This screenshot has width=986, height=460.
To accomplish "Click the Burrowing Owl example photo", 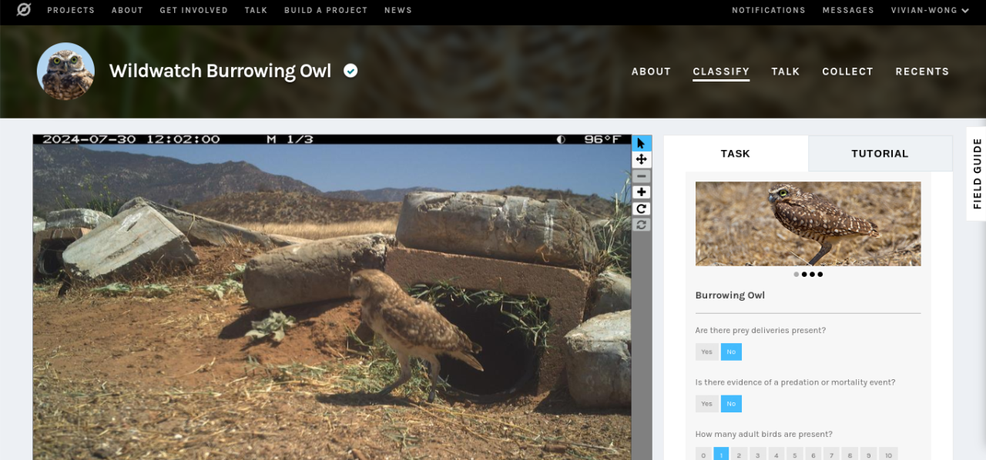I will (808, 224).
